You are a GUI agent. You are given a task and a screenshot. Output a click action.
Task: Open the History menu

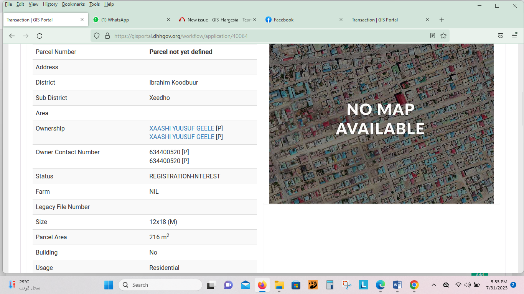tap(50, 4)
